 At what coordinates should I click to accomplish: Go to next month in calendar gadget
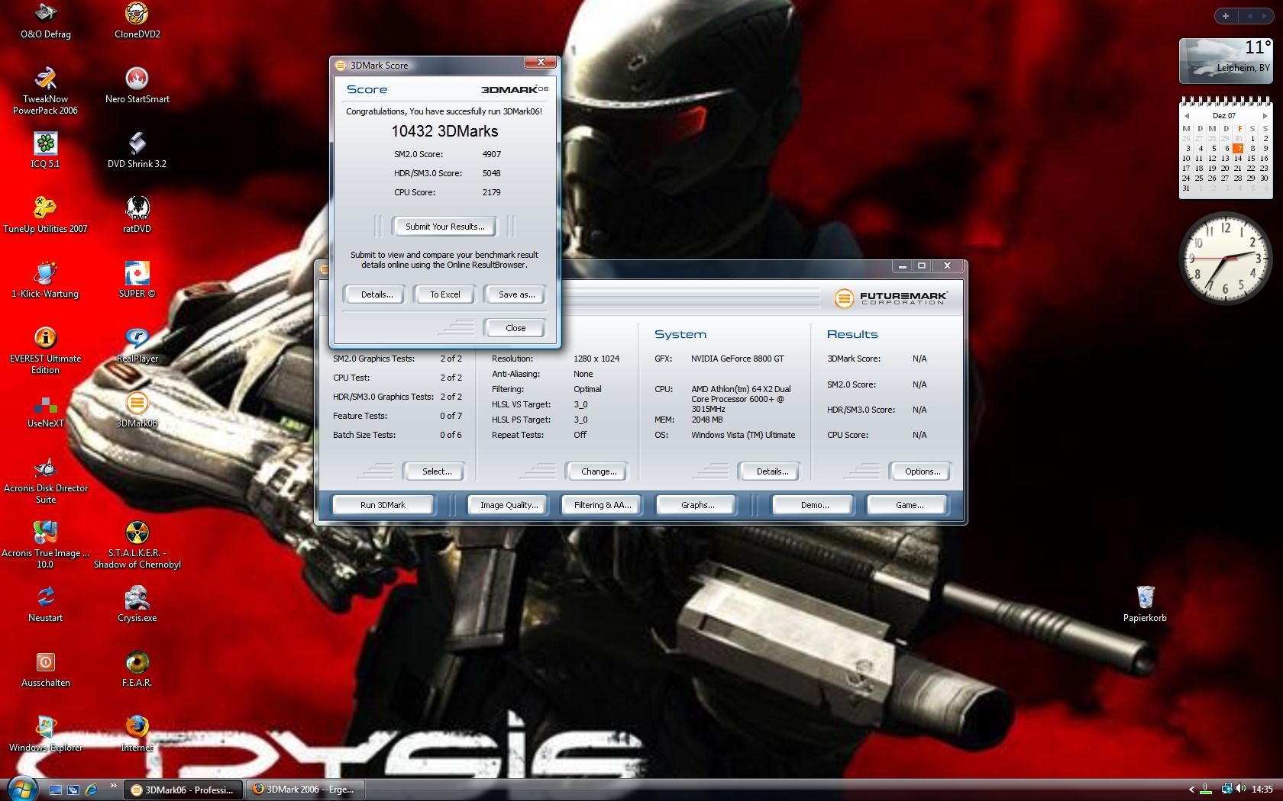[1265, 116]
